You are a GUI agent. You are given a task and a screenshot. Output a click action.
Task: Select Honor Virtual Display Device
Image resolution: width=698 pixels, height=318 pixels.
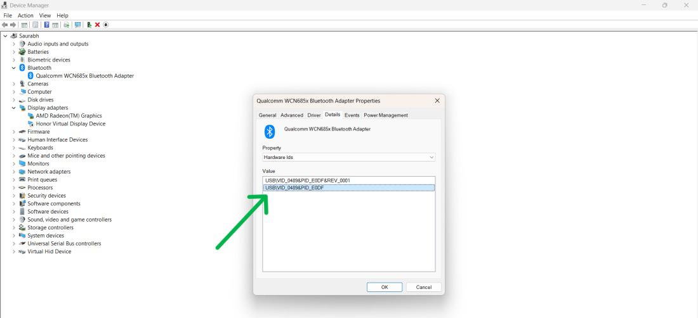(70, 124)
